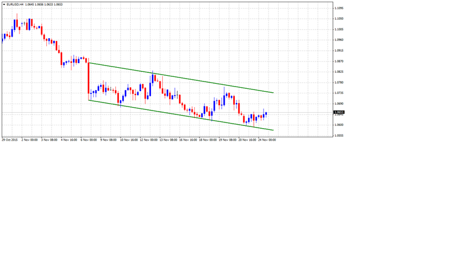The height and width of the screenshot is (262, 468).
Task: Click the large red candle at 6 Nov
Action: coord(88,77)
